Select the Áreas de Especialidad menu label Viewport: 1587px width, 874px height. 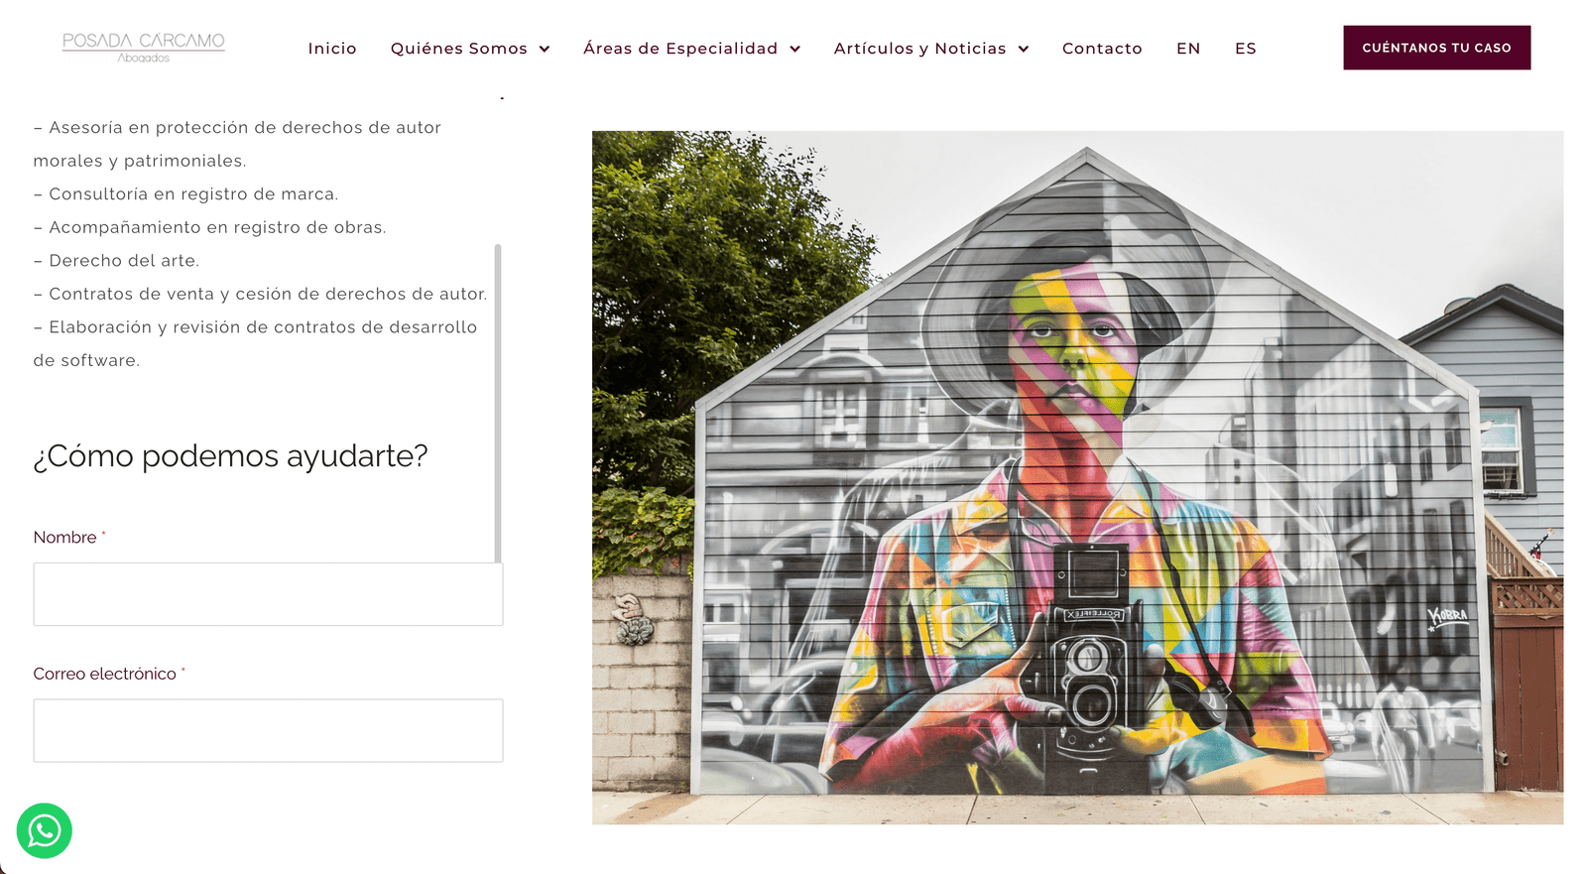pos(680,48)
